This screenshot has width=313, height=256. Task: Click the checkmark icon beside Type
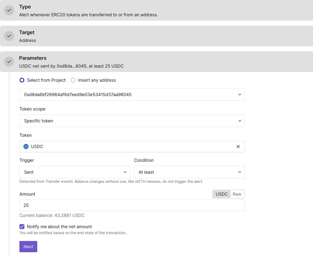click(x=9, y=10)
